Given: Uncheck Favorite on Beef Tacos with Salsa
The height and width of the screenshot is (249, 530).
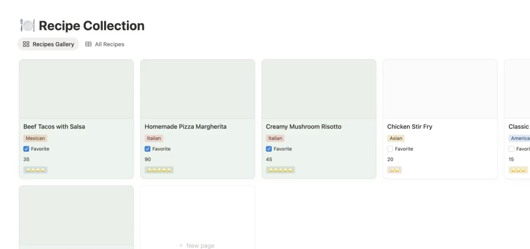Looking at the screenshot, I should [x=26, y=149].
